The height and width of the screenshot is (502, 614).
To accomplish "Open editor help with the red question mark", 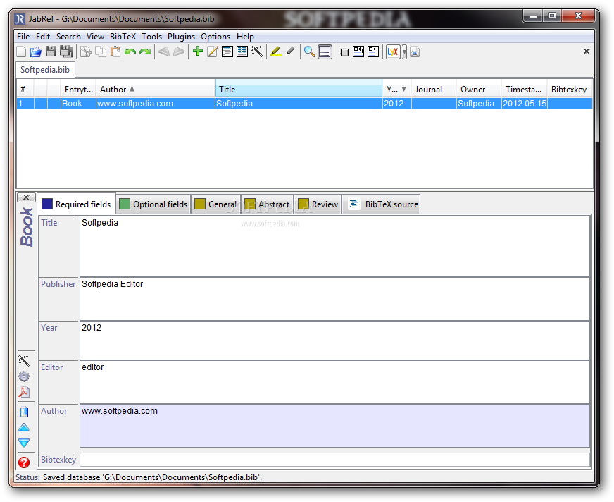I will point(24,463).
